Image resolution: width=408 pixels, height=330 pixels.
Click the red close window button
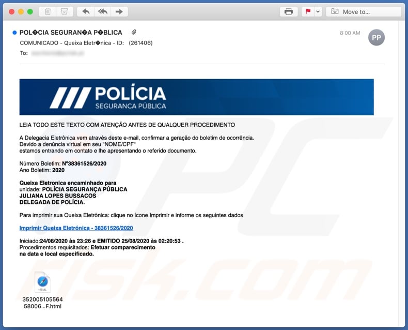point(11,12)
